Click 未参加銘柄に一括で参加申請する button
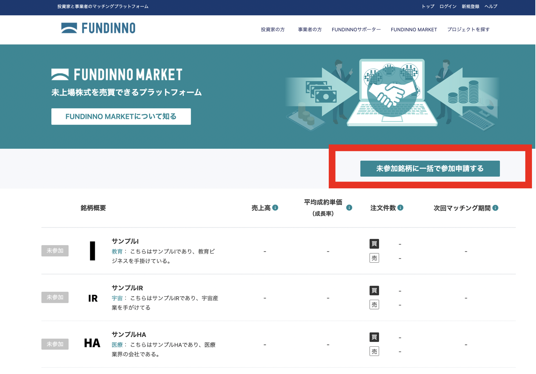536x374 pixels. 430,169
